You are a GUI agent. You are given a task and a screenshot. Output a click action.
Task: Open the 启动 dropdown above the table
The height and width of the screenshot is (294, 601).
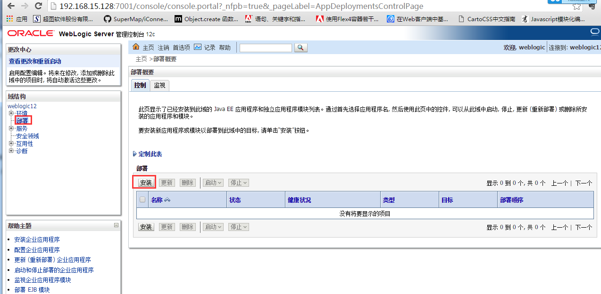(x=213, y=183)
